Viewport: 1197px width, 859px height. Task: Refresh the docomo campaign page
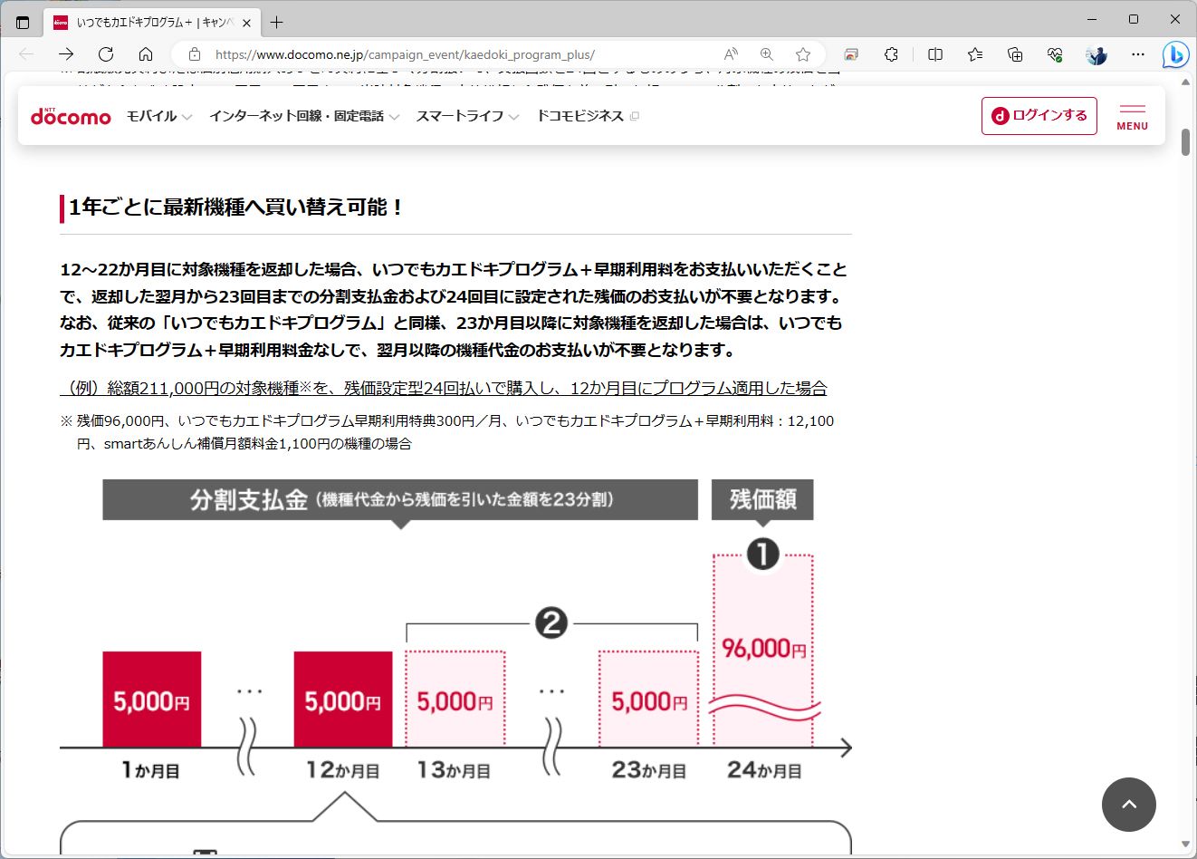(x=106, y=54)
